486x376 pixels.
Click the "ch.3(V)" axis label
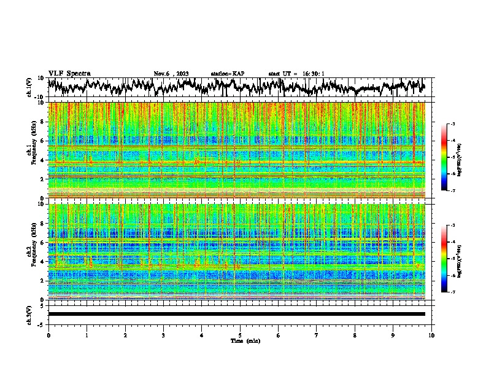(29, 315)
